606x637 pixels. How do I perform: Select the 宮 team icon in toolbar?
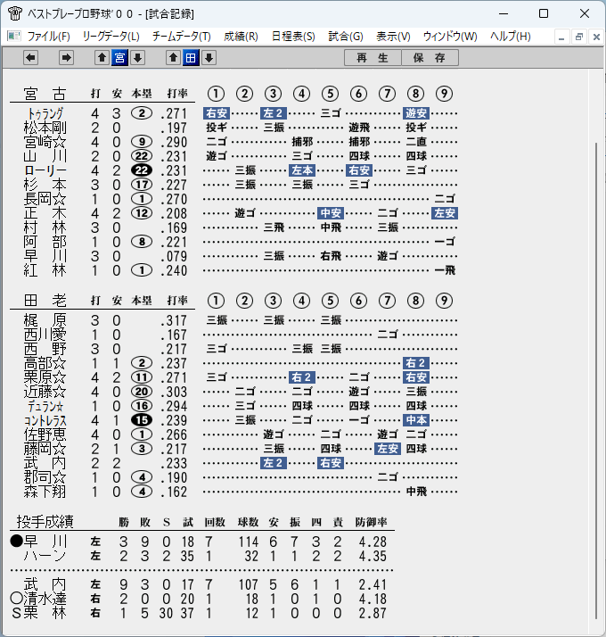tap(119, 58)
